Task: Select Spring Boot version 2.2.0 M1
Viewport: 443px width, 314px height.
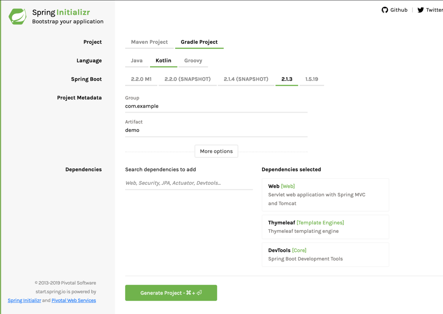Action: 141,79
